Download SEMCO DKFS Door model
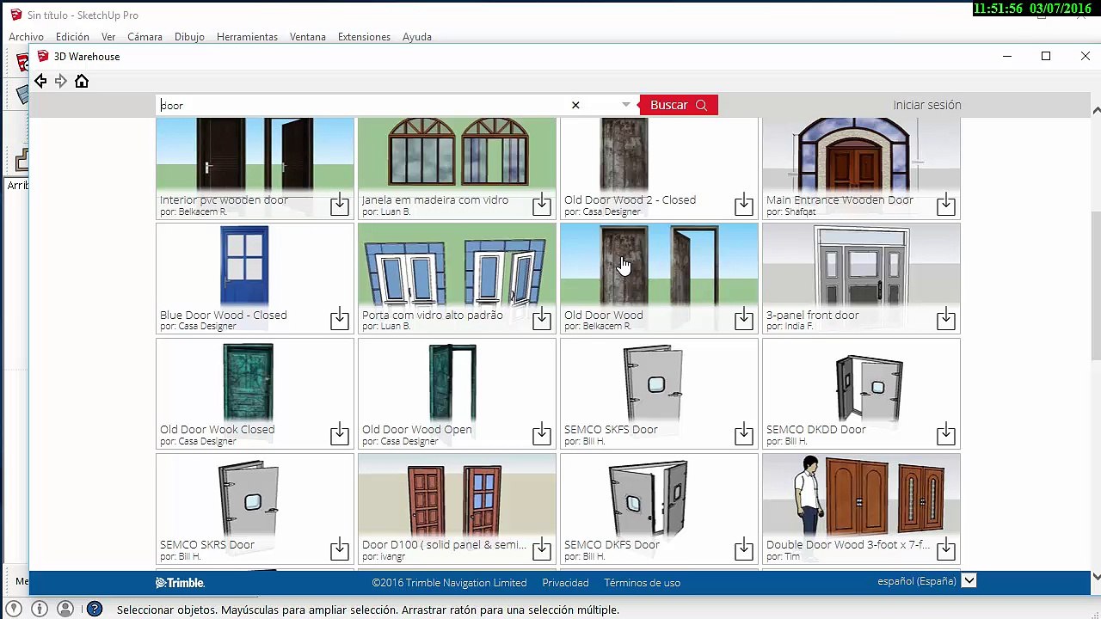This screenshot has height=619, width=1101. [x=744, y=549]
